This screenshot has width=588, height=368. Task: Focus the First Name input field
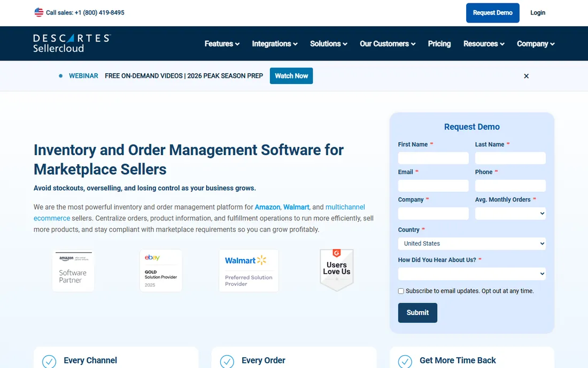point(434,158)
